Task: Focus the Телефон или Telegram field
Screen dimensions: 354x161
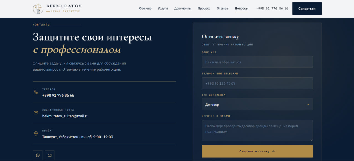Action: point(257,83)
